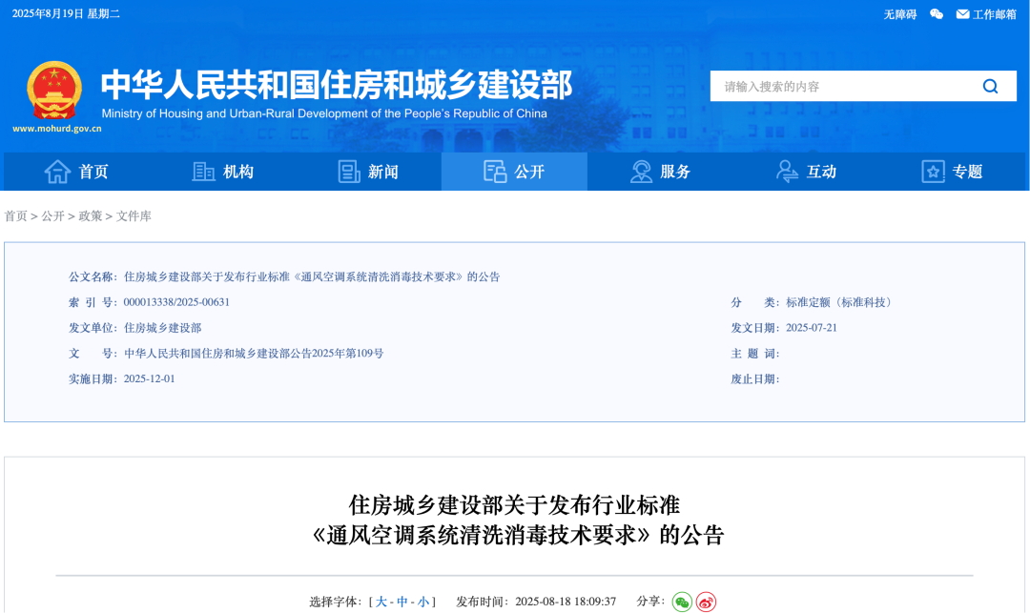Open the 互动 navigation tab
The height and width of the screenshot is (613, 1030).
tap(806, 172)
